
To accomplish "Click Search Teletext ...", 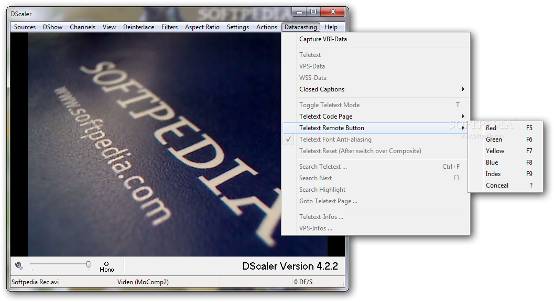I will [x=376, y=166].
